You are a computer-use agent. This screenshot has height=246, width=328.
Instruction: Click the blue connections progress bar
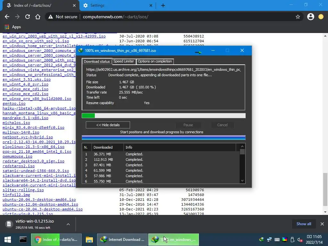point(164,137)
